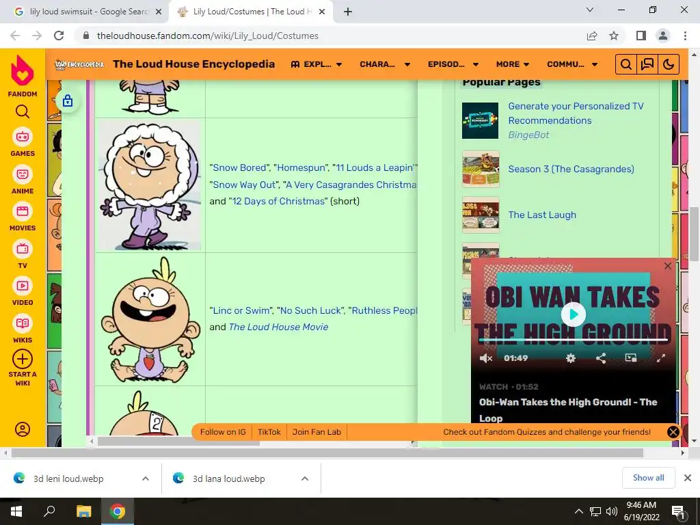This screenshot has height=525, width=700.
Task: Click The Loud House Encyclopedia logo
Action: click(x=79, y=64)
